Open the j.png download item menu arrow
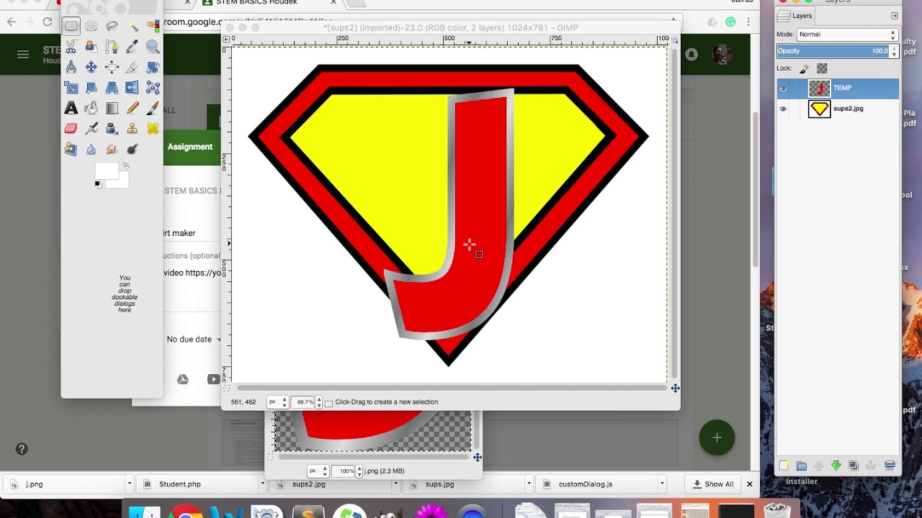This screenshot has width=922, height=518. pyautogui.click(x=129, y=484)
